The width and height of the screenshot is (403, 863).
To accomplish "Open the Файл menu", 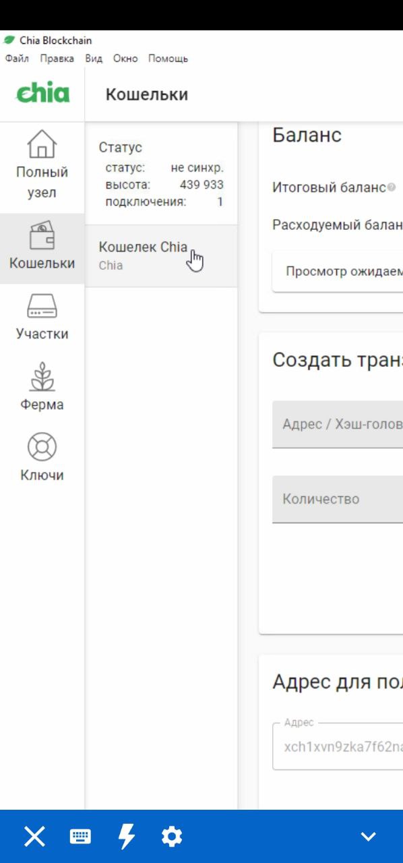I will pyautogui.click(x=17, y=59).
